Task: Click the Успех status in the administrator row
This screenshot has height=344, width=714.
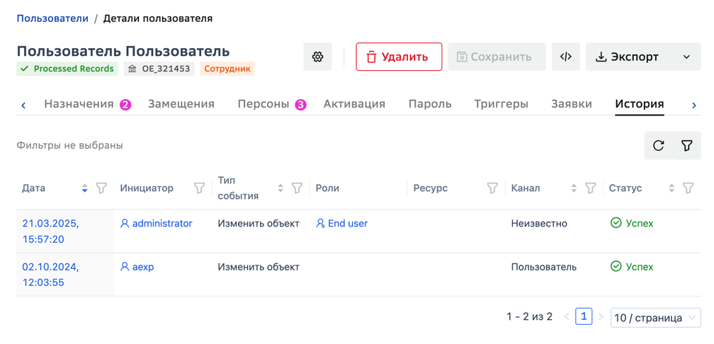Action: pos(632,224)
